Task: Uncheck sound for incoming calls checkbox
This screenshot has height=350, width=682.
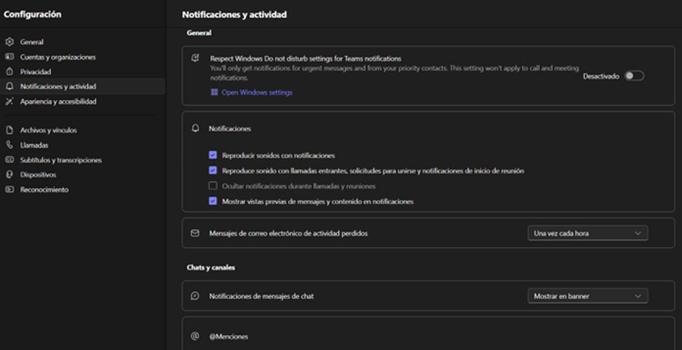Action: tap(213, 170)
